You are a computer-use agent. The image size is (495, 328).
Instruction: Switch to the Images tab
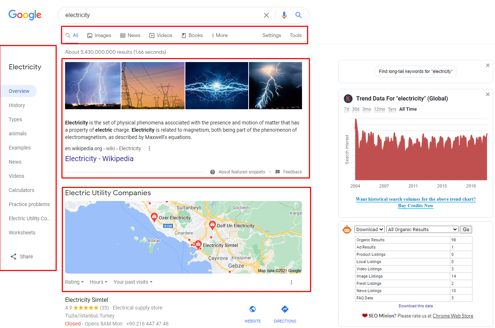pyautogui.click(x=99, y=35)
